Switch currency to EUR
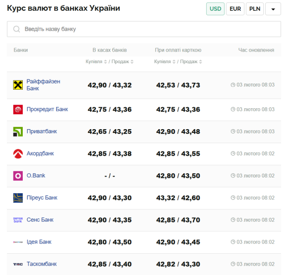288x275 pixels. pyautogui.click(x=235, y=9)
